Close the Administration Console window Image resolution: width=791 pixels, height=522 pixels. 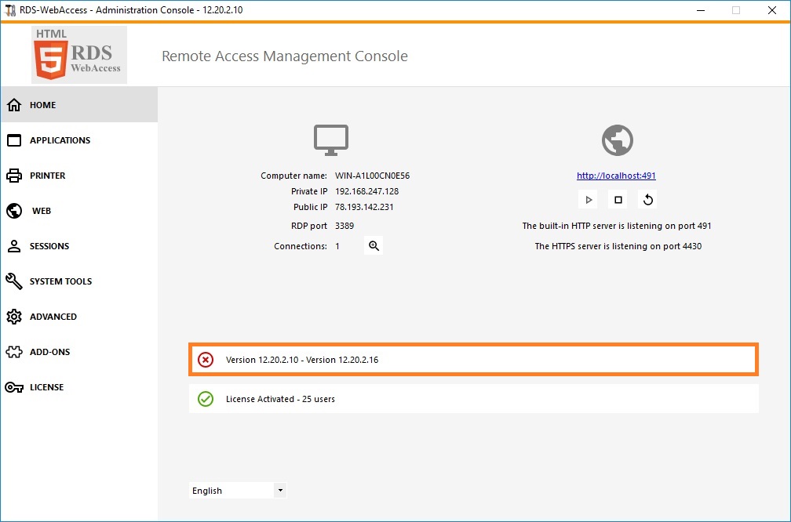[772, 10]
